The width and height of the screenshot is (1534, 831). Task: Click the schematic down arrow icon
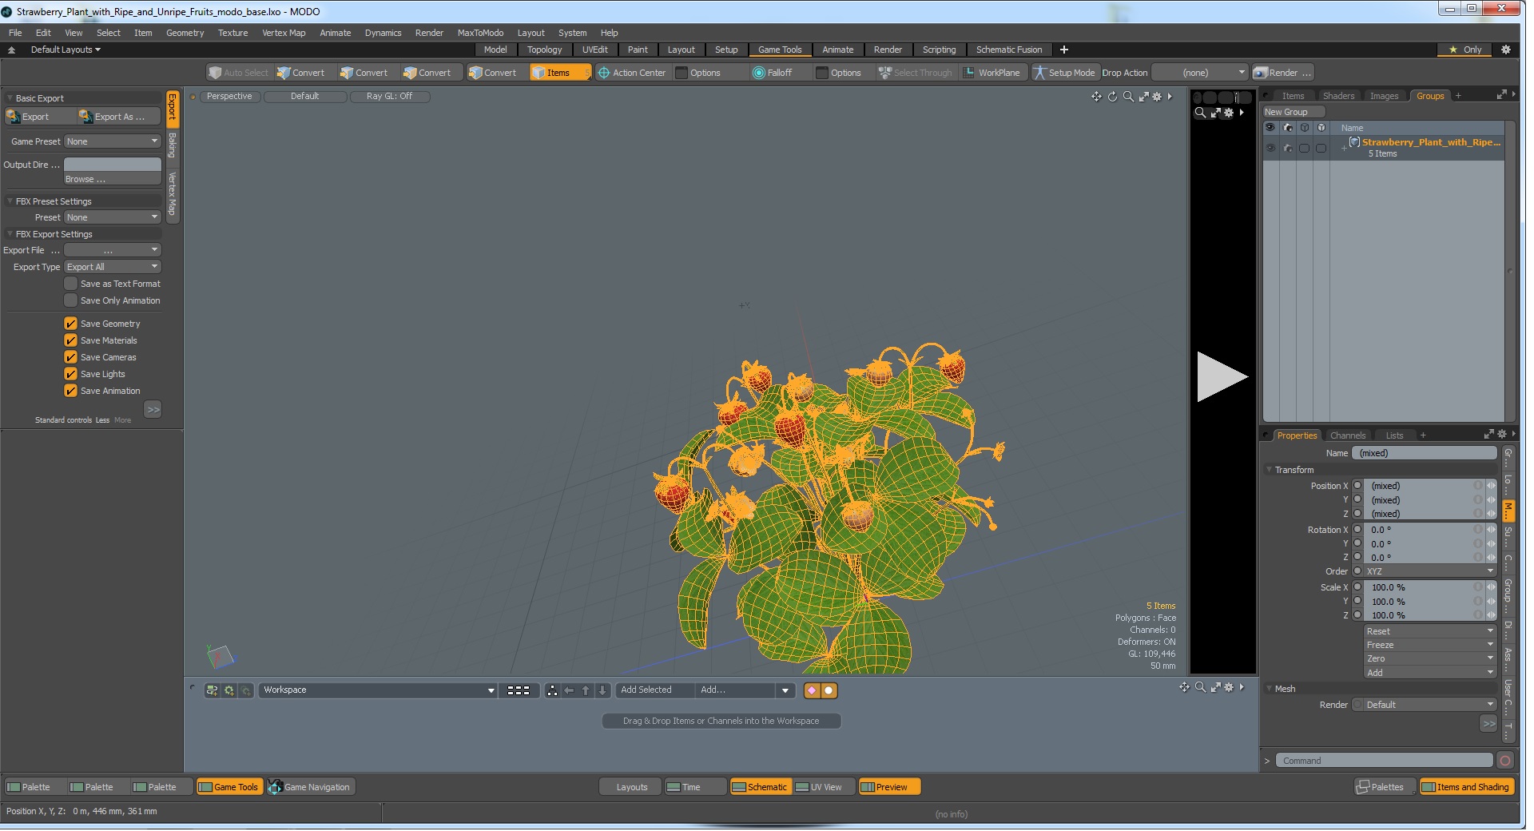pyautogui.click(x=602, y=690)
